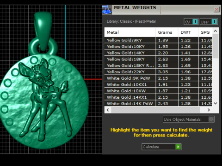Click the Library: Classic - (Fast)-Metal label
The image size is (222, 166).
pos(131,21)
